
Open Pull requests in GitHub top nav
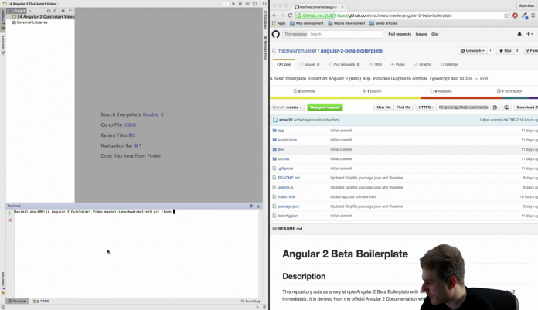tap(400, 34)
